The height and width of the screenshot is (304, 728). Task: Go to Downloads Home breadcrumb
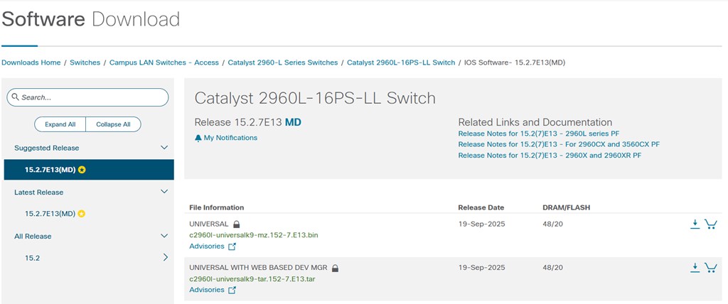(x=31, y=63)
